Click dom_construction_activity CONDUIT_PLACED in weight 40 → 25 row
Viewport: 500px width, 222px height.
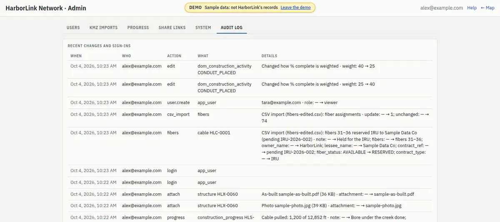(225, 70)
